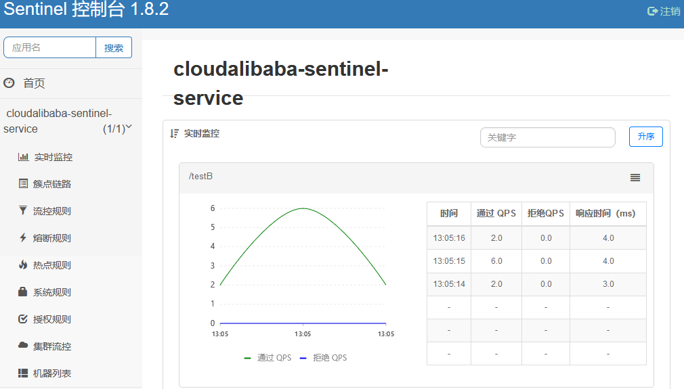Click the 升序 sort button
This screenshot has width=684, height=389.
(x=645, y=137)
